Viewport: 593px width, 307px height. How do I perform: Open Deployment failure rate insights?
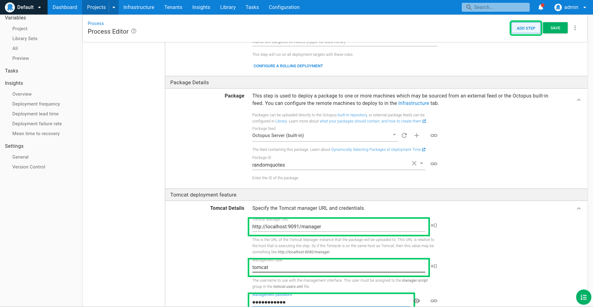[x=37, y=124]
